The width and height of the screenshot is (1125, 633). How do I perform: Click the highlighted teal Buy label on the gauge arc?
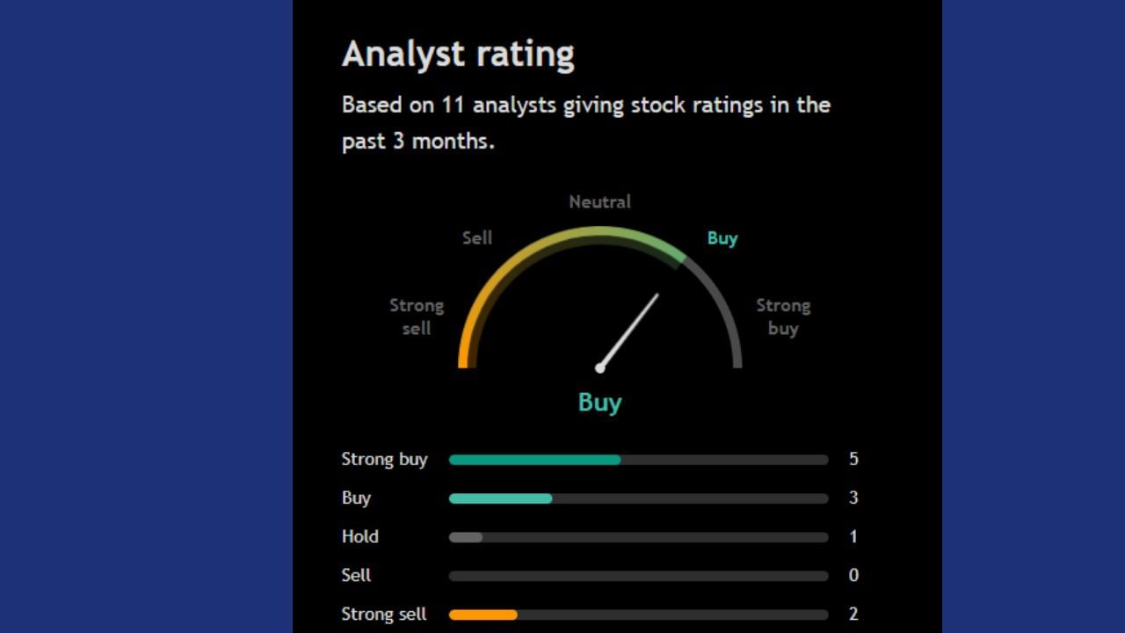pos(722,238)
